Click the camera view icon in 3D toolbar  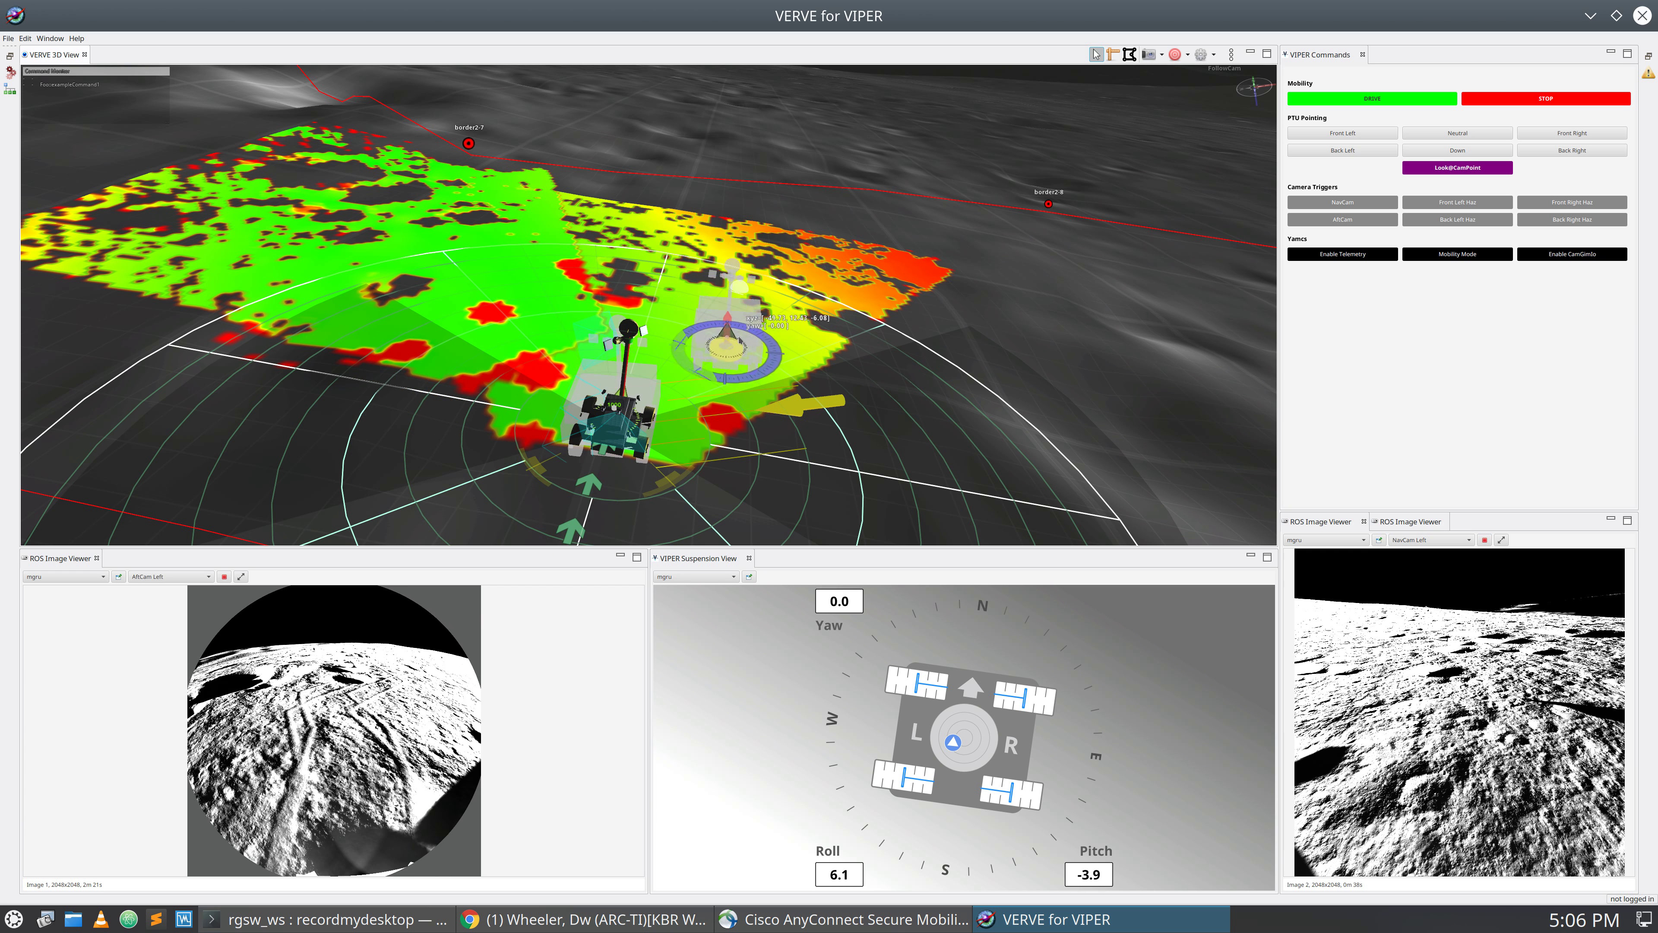coord(1148,55)
